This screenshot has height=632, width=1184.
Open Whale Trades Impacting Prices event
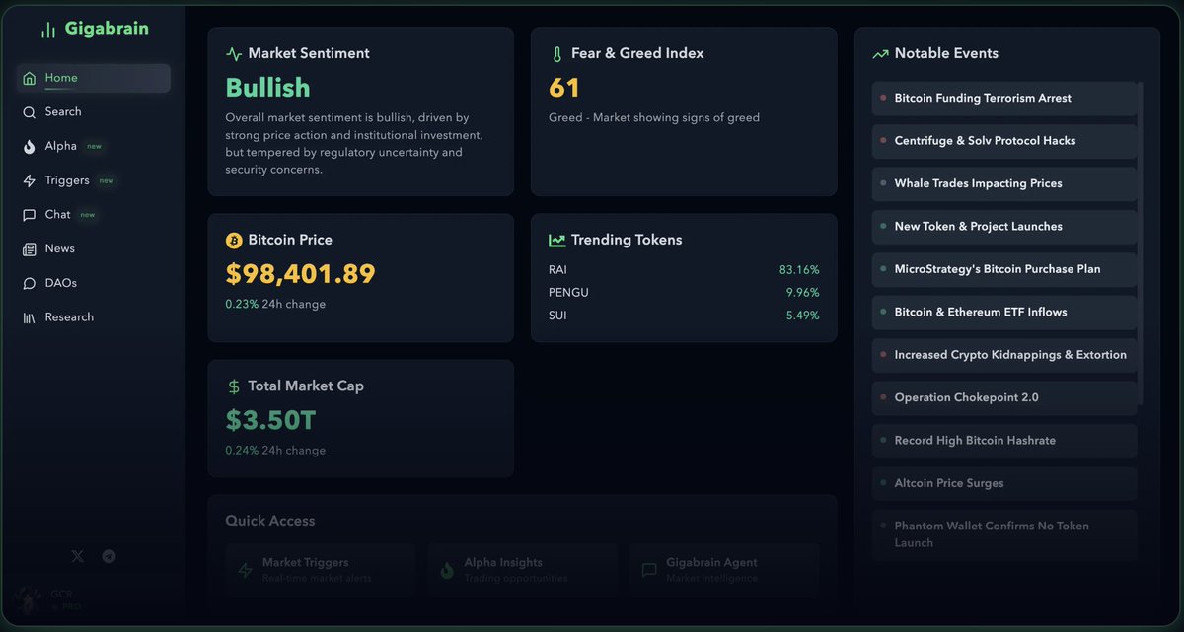point(1004,183)
